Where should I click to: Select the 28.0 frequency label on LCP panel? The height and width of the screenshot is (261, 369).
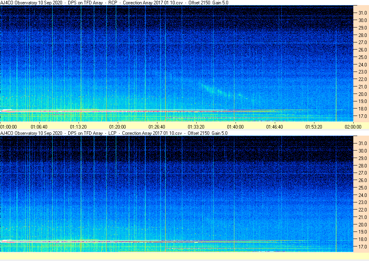tap(363, 165)
